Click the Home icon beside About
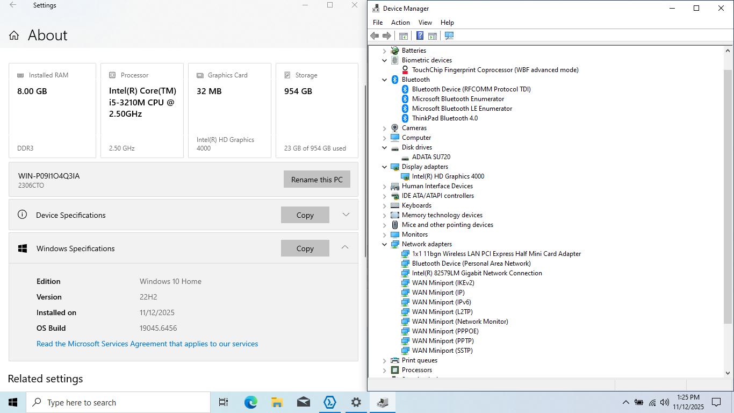Viewport: 734px width, 413px height. pos(14,35)
